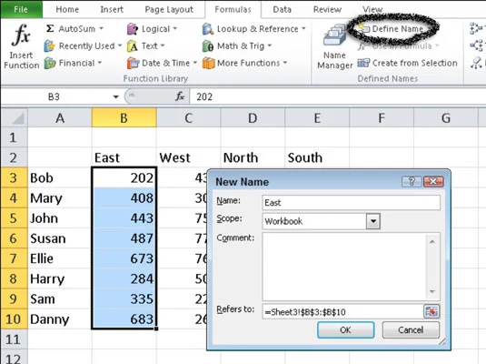Expand the Scope Workbook dropdown
The image size is (486, 364).
(x=372, y=221)
